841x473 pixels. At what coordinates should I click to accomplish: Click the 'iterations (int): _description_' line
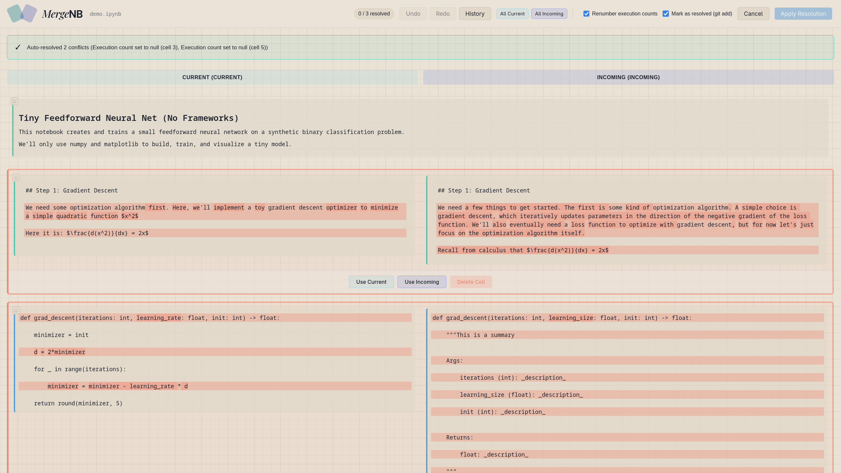click(627, 377)
